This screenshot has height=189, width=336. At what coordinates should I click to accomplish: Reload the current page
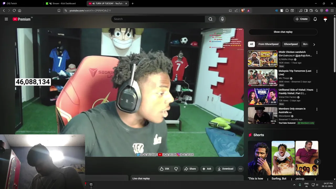pyautogui.click(x=14, y=10)
